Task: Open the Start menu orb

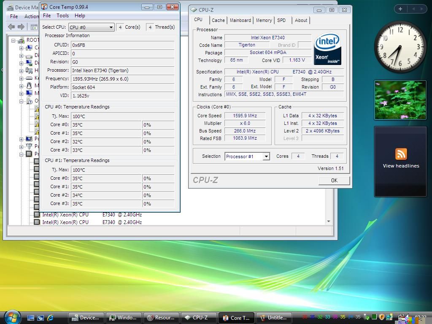Action: 12,317
